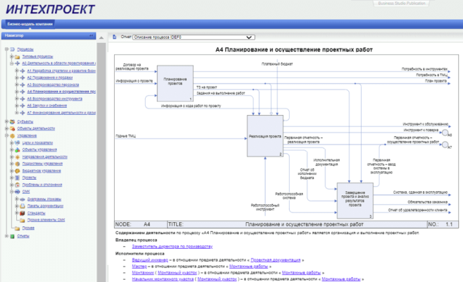
Task: Open the Бизнес-модель компании tab
Action: pyautogui.click(x=30, y=24)
